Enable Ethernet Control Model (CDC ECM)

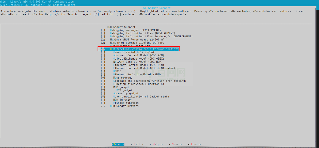[x=132, y=65]
